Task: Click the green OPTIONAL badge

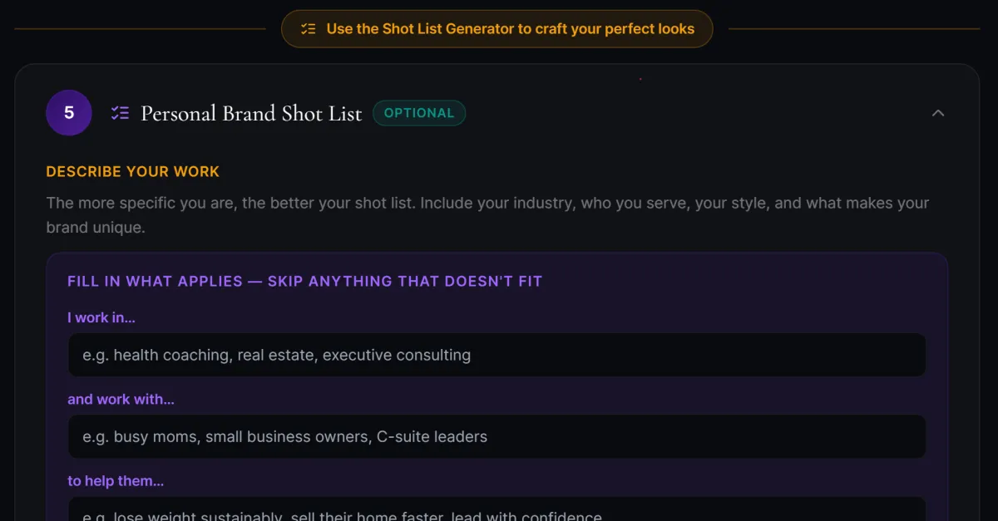Action: click(x=419, y=113)
